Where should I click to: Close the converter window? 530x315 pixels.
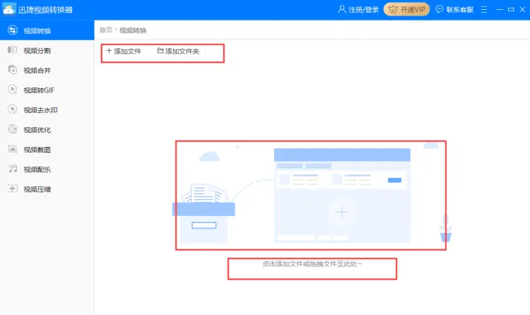[x=522, y=9]
